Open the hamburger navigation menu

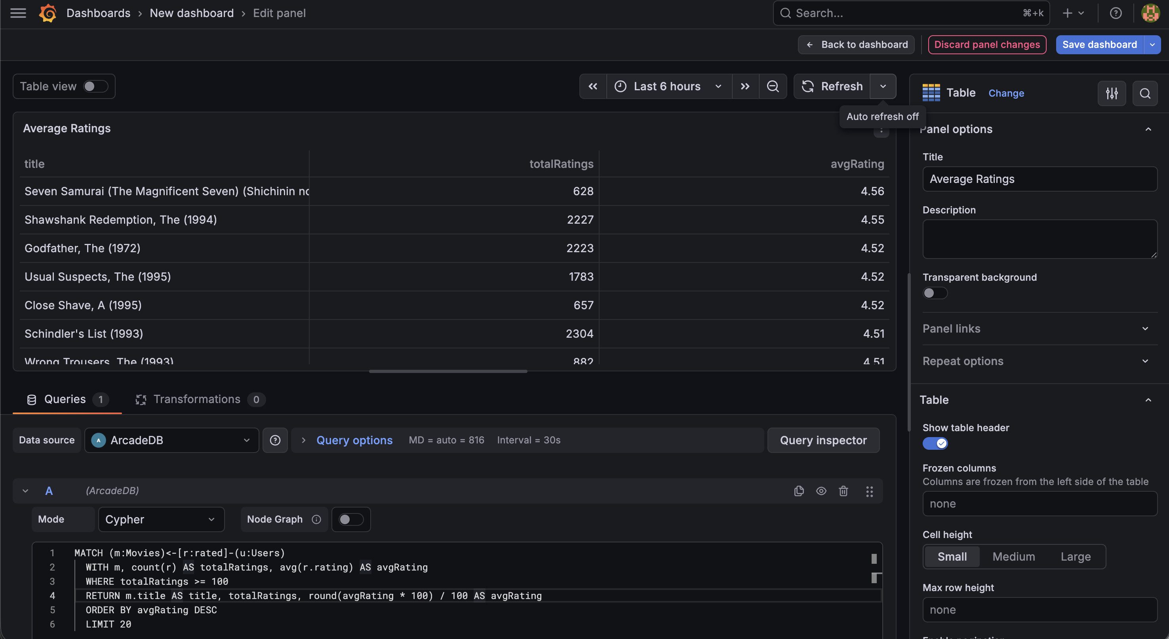(18, 13)
